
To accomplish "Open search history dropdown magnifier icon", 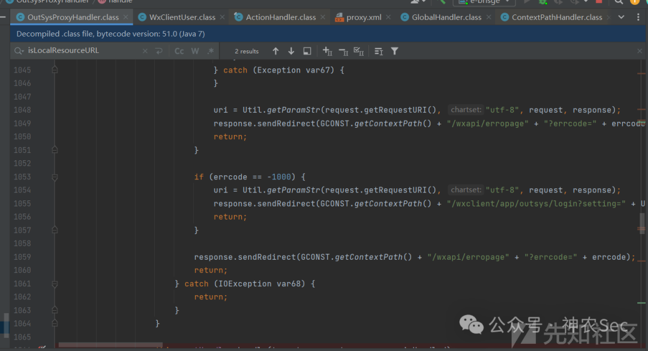I will [19, 51].
